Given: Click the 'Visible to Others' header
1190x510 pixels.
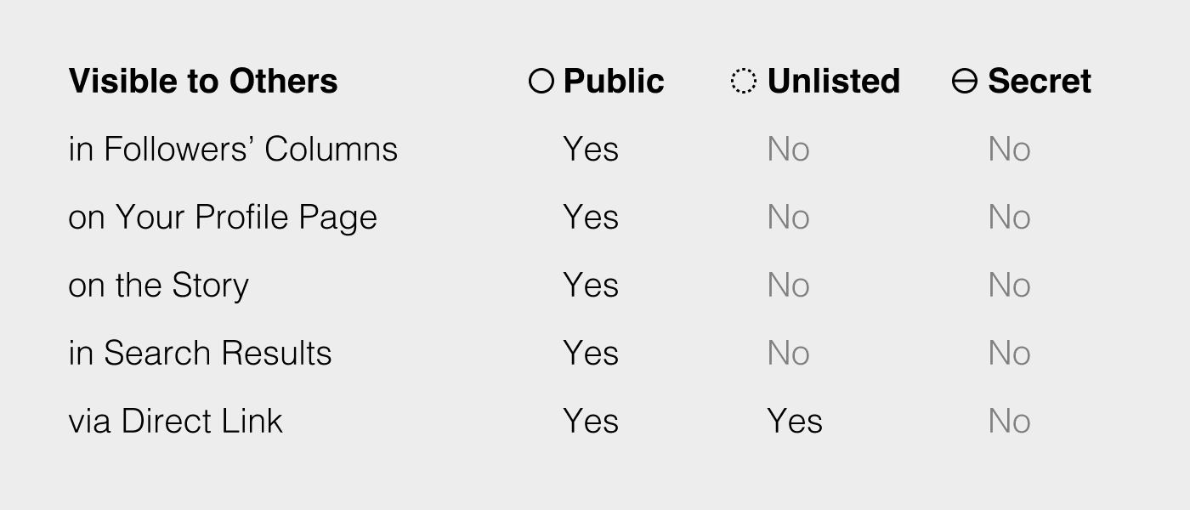Looking at the screenshot, I should click(203, 82).
